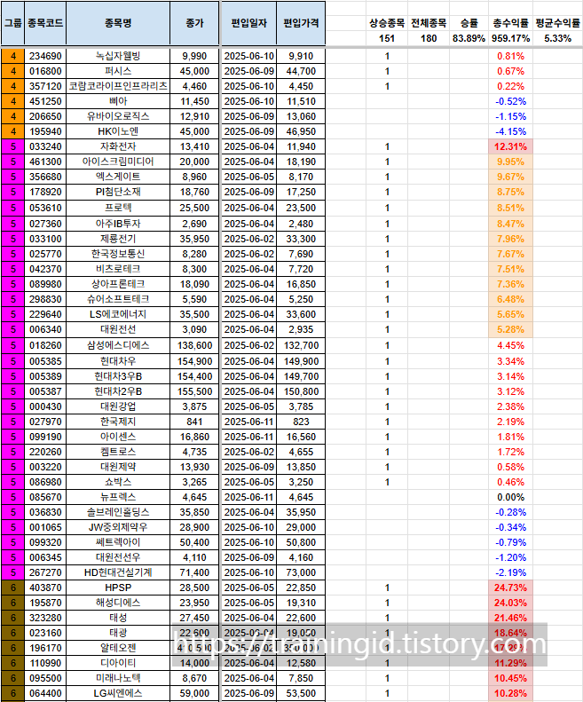The image size is (583, 702).
Task: Click stock name 삼성에스디에스
Action: (118, 345)
